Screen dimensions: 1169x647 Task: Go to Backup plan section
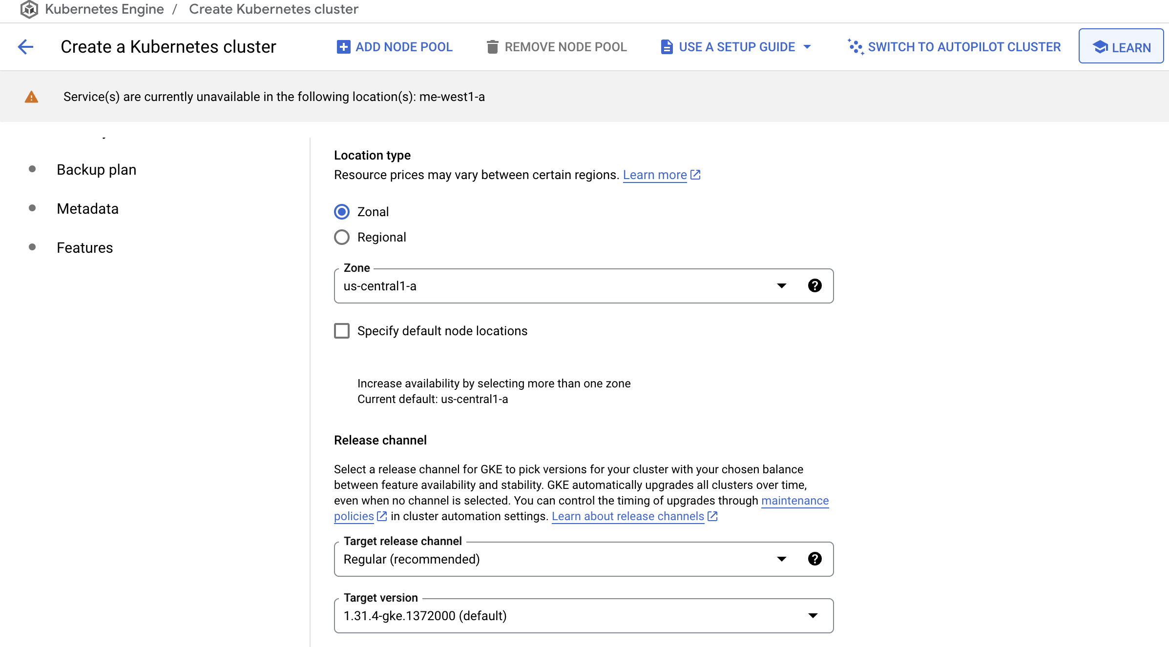pos(96,169)
